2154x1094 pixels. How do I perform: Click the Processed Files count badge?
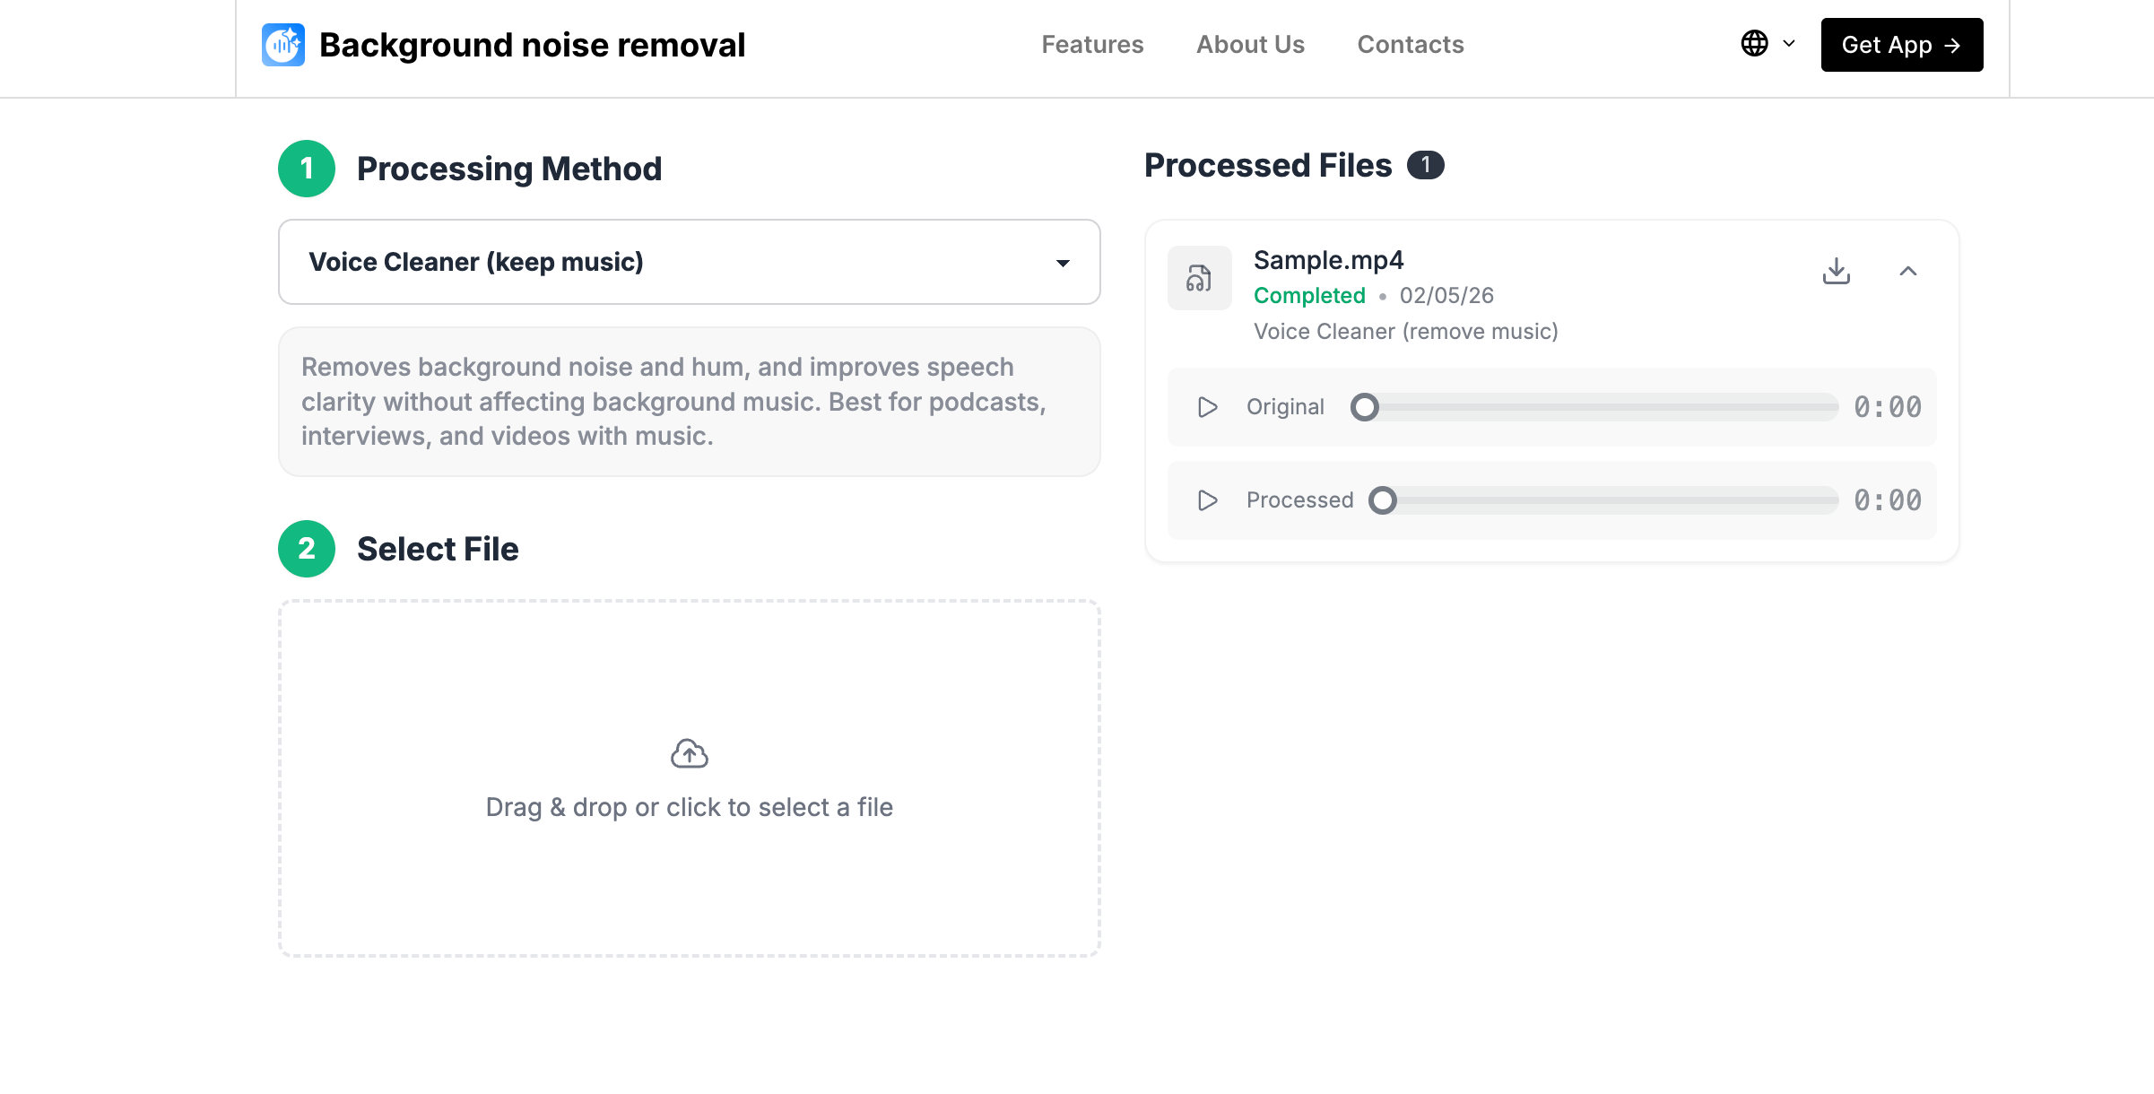[x=1425, y=165]
